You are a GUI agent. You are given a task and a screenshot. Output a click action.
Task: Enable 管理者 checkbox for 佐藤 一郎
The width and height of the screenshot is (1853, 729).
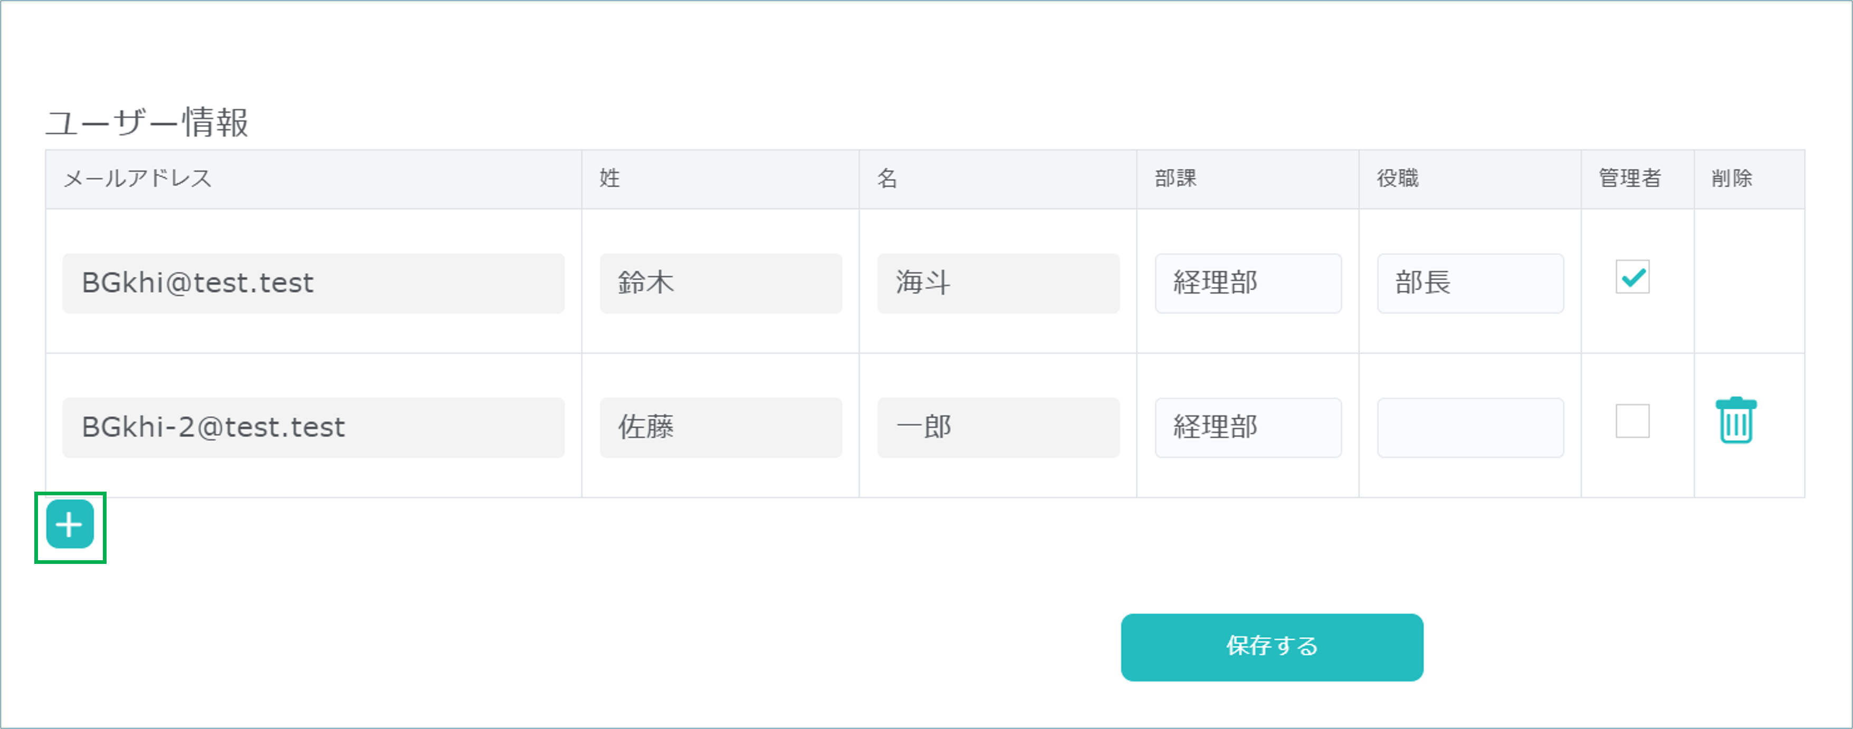tap(1632, 421)
